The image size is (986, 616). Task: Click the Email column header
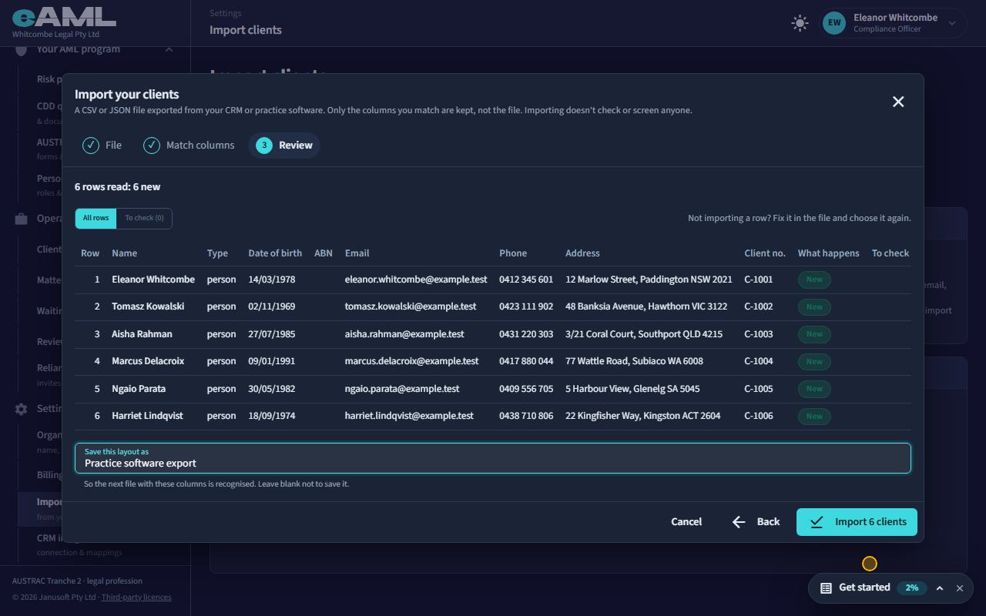tap(357, 253)
